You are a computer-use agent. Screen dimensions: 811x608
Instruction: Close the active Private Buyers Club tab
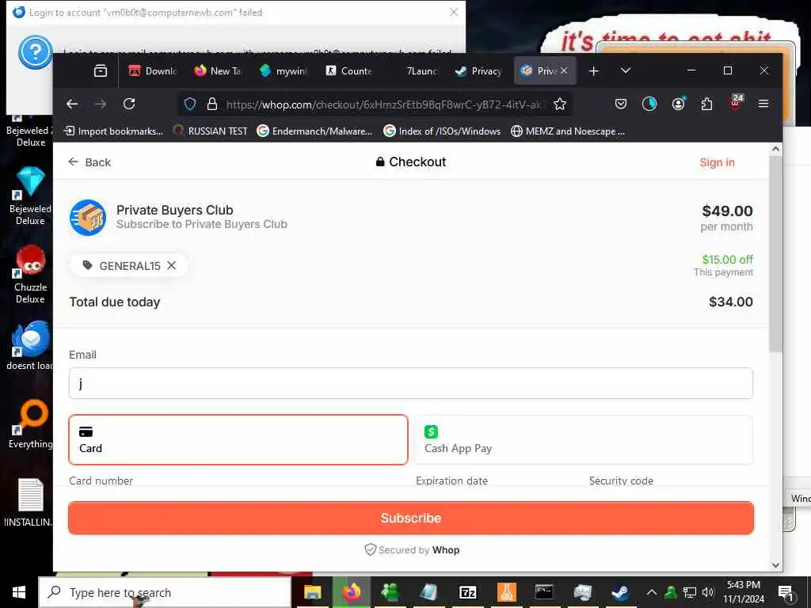click(x=564, y=70)
